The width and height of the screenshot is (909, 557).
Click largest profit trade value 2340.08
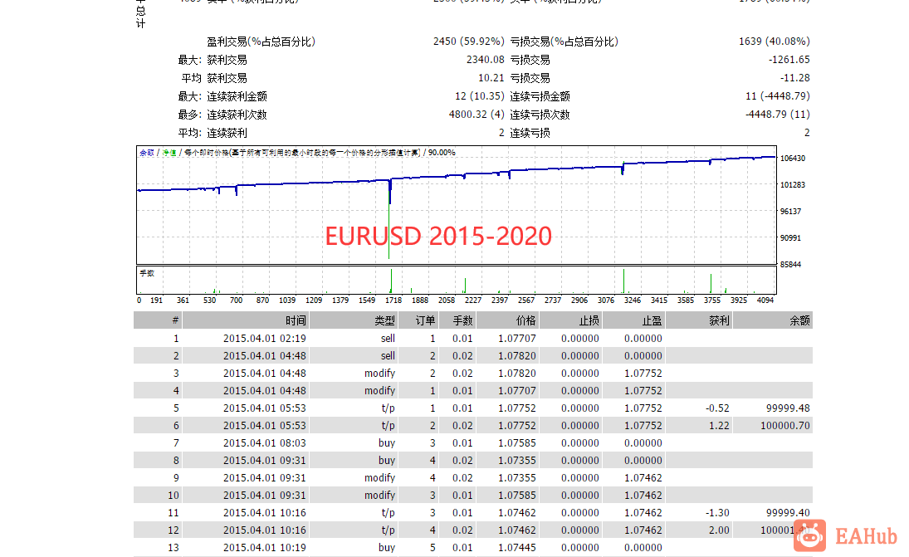tap(486, 60)
